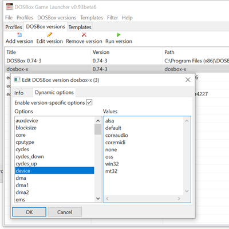Image resolution: width=229 pixels, height=229 pixels.
Task: Open the Profiles menu
Action: tap(25, 18)
